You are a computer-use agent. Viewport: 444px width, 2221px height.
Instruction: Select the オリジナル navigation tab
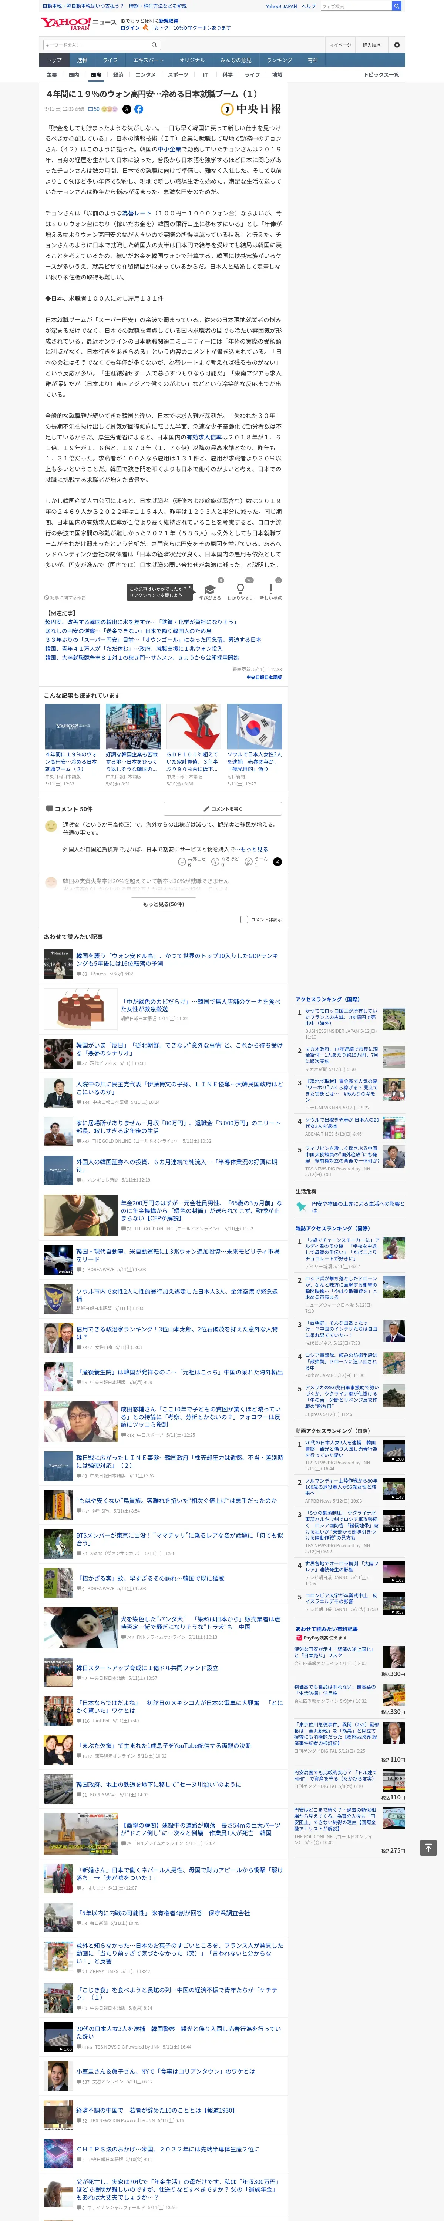click(192, 60)
